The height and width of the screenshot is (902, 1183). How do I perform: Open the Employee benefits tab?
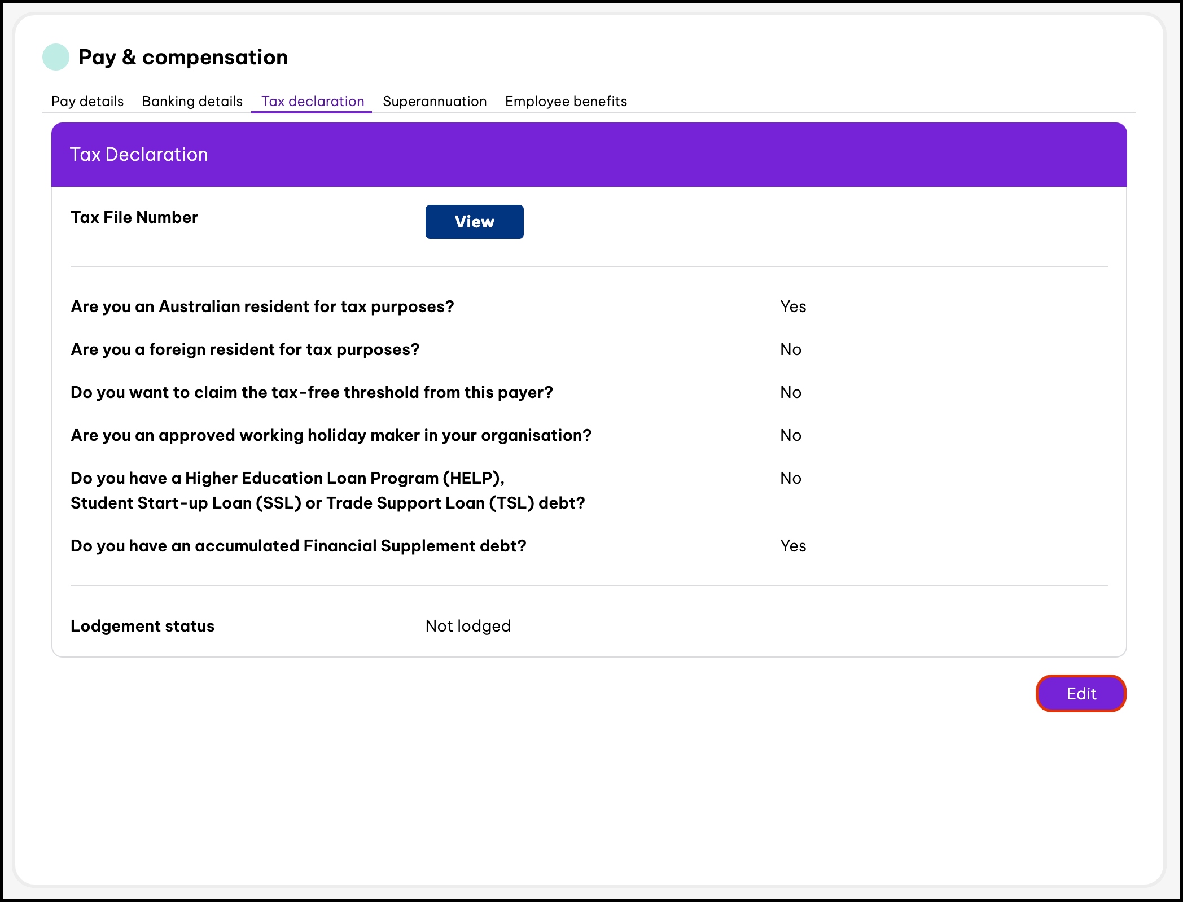coord(566,102)
